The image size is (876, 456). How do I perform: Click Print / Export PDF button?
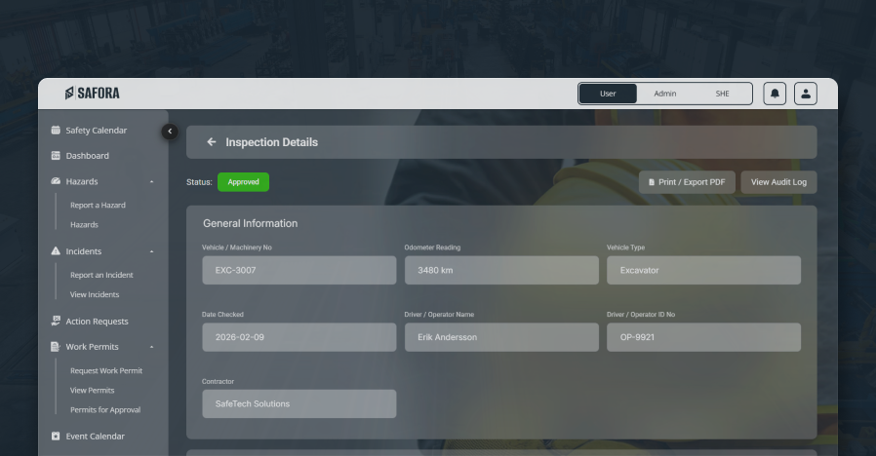click(x=687, y=182)
